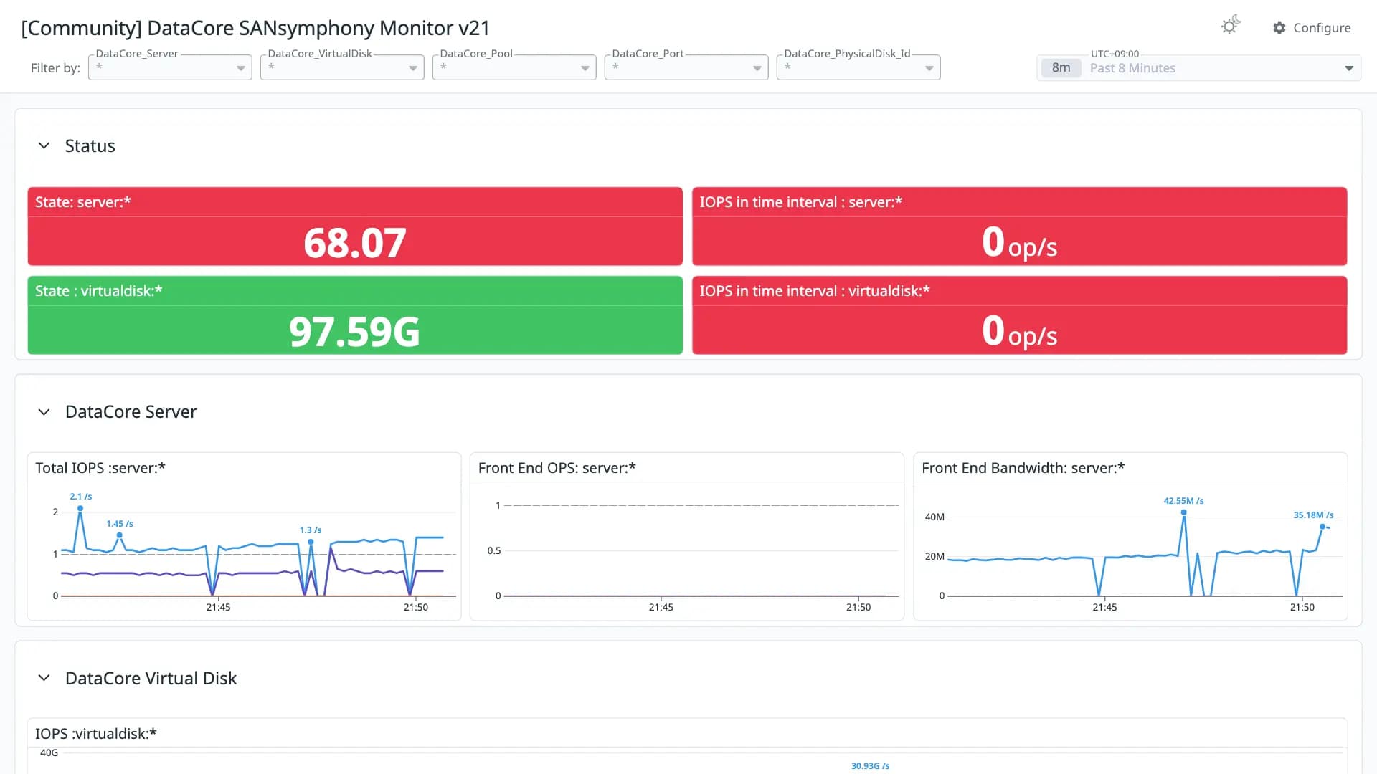The height and width of the screenshot is (774, 1377).
Task: Click the Total IOPS :server:* graph title
Action: pyautogui.click(x=100, y=468)
